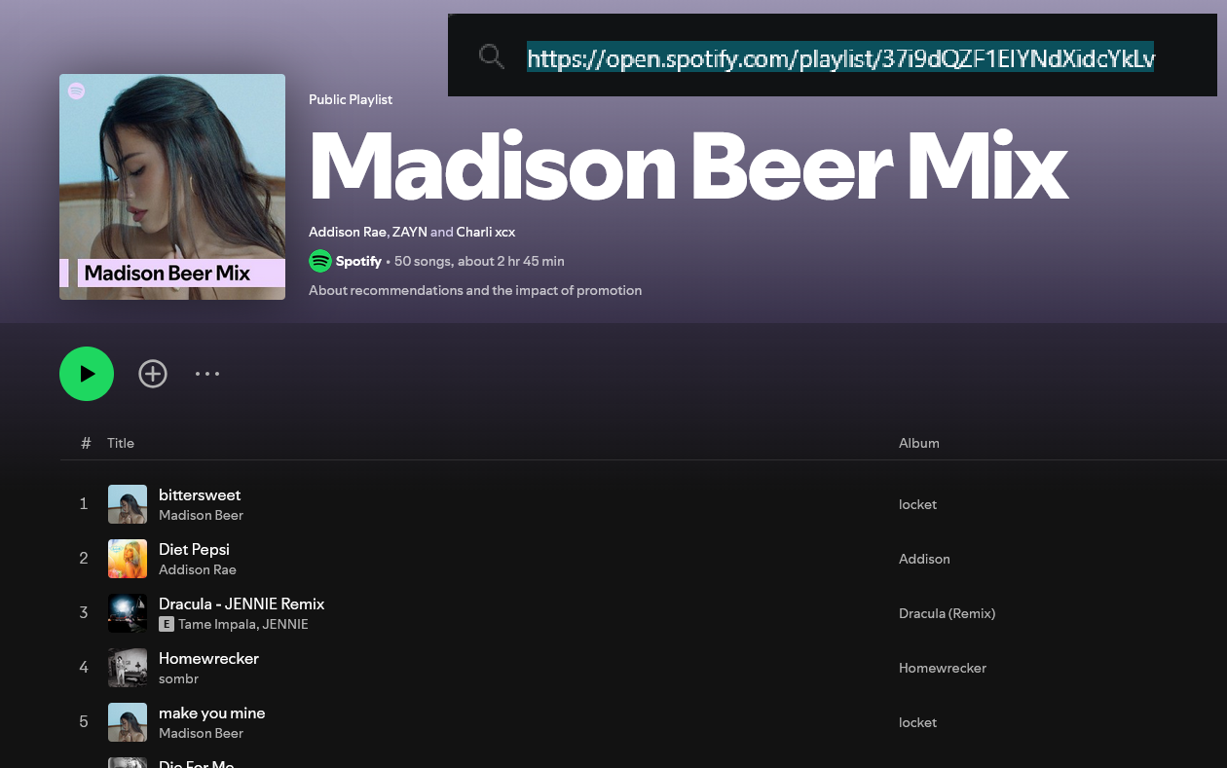Select the Diet Pepsi track title
Screen dimensions: 1227x768
(x=194, y=549)
